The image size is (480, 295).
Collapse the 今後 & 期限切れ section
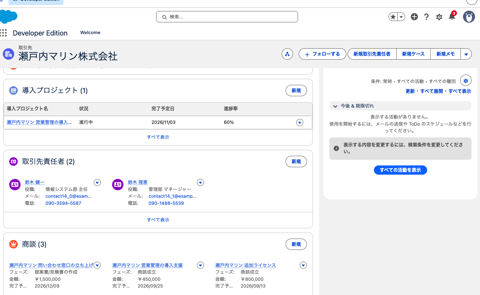400,106
